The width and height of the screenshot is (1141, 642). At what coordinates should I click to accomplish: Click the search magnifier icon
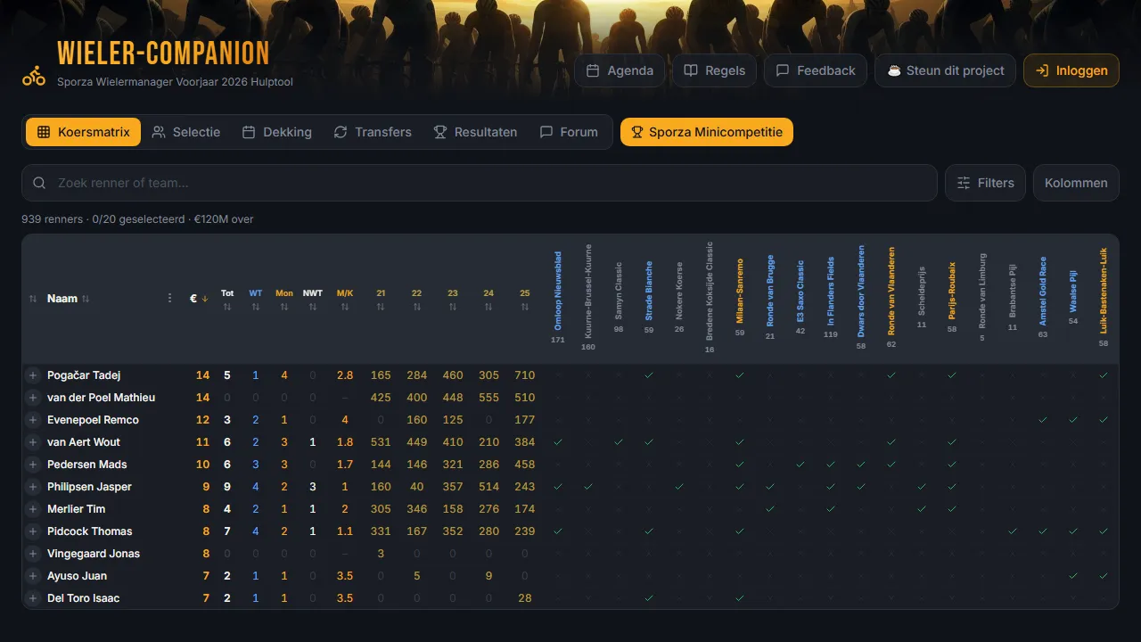click(39, 183)
